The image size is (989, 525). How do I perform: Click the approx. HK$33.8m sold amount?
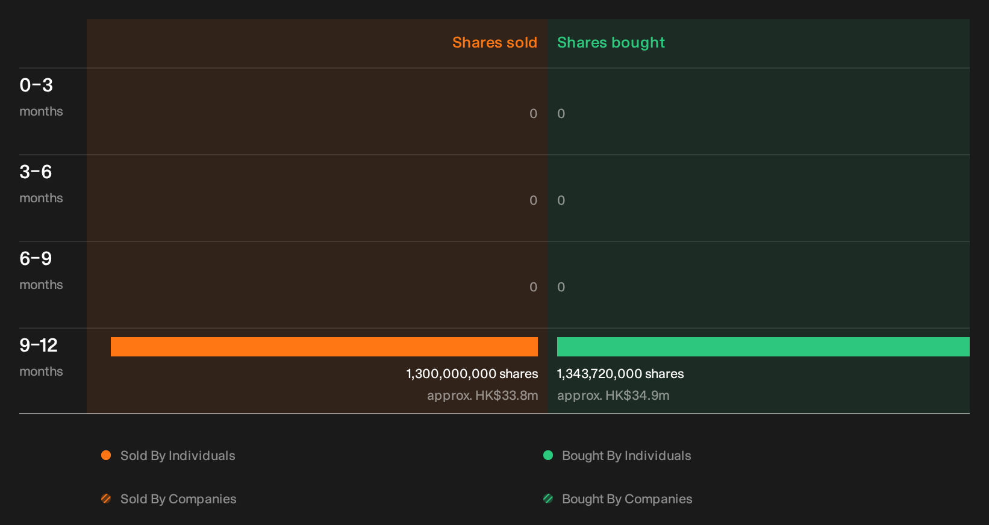(482, 396)
